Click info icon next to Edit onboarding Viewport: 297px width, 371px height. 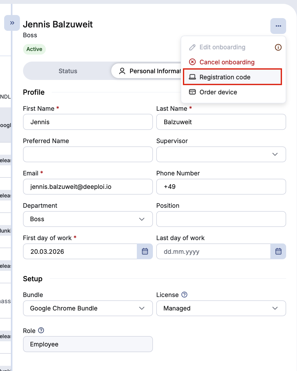point(278,47)
